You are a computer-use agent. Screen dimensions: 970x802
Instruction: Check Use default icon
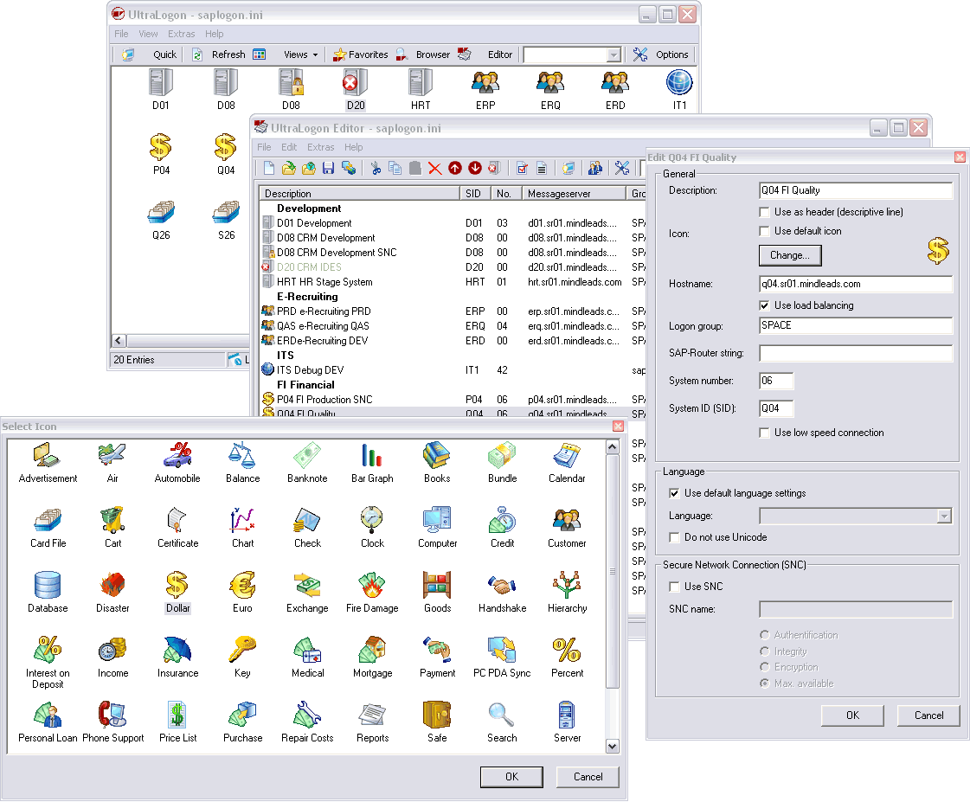(764, 231)
